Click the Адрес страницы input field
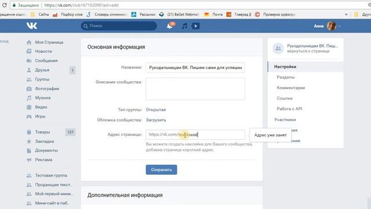 [x=195, y=135]
